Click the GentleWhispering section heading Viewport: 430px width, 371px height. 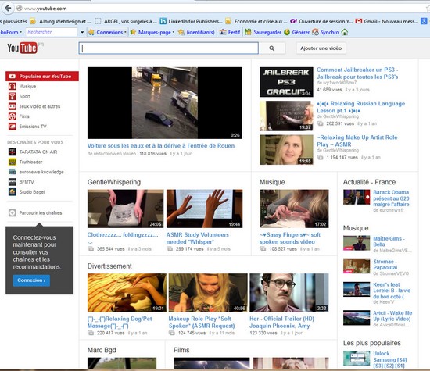point(114,182)
